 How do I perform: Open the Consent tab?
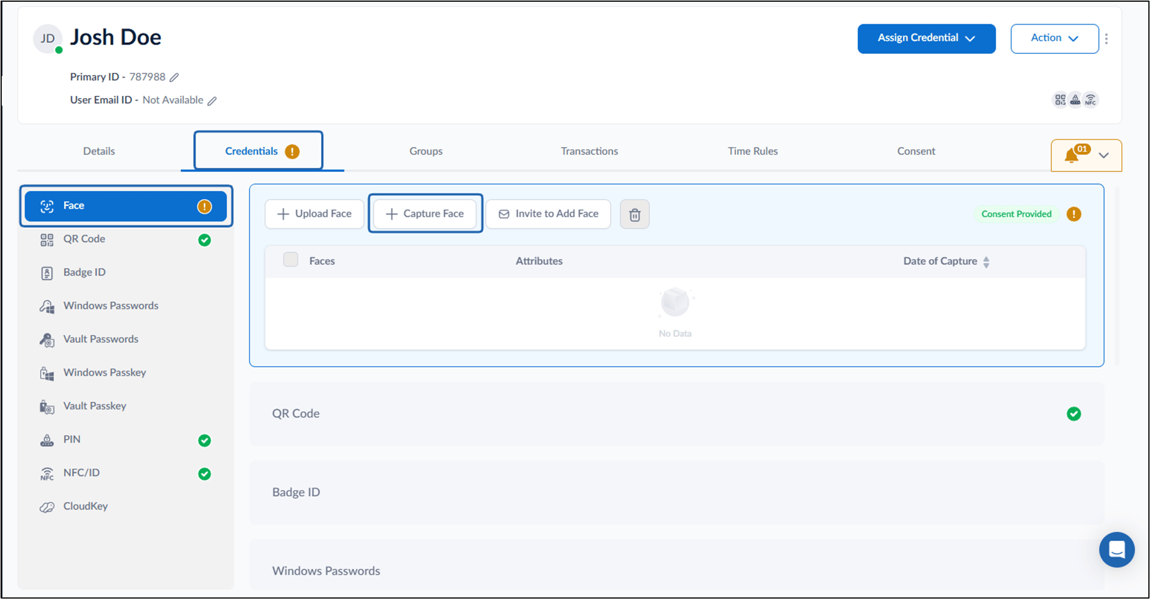pos(916,151)
